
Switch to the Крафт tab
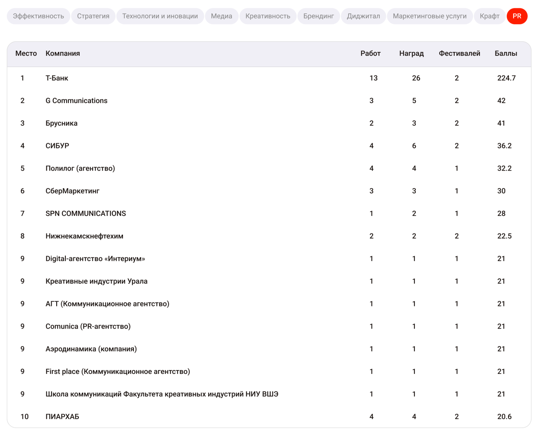click(x=490, y=16)
